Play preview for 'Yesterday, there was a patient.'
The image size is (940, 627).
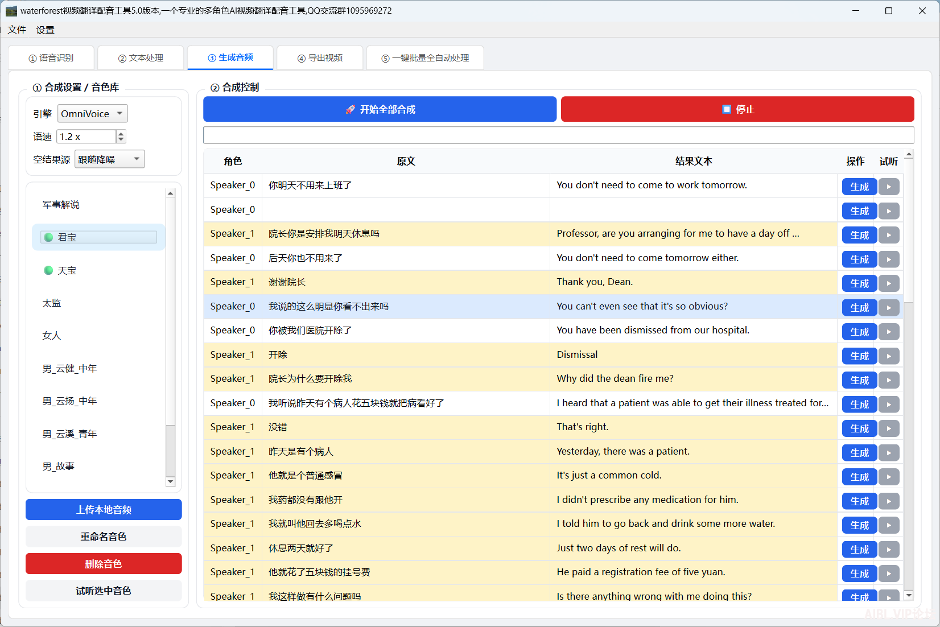[888, 453]
